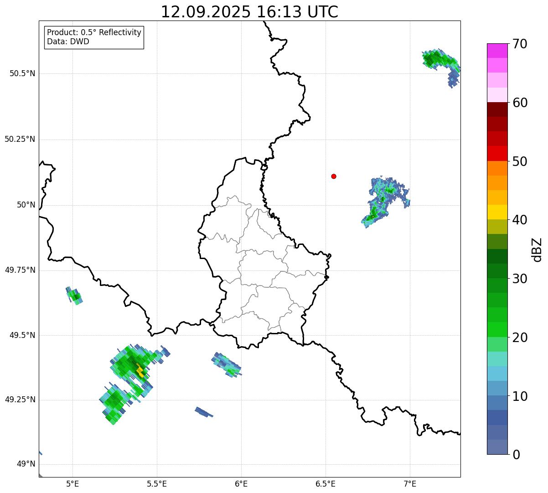Viewport: 548px width, 493px height.
Task: Click the colorbar 70 tick label
Action: coord(519,44)
